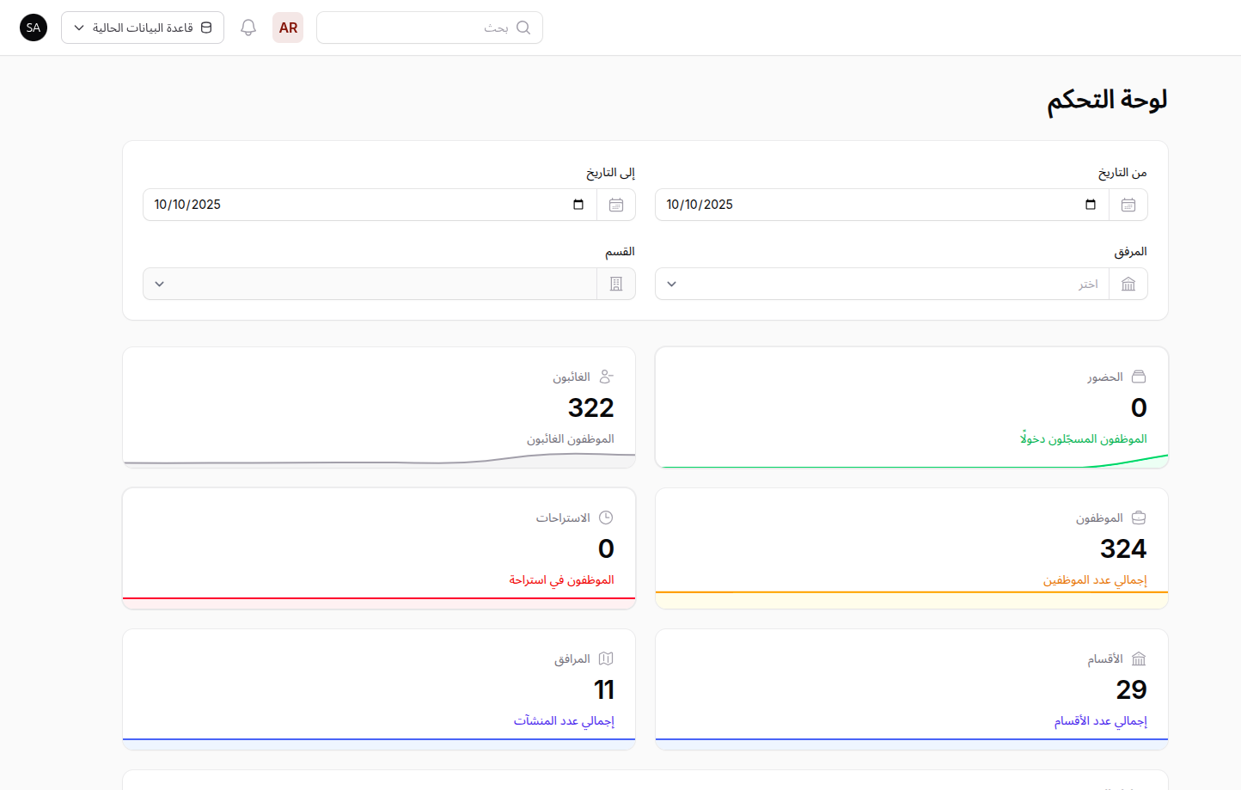Click الموظفون الغائبون label
Image resolution: width=1241 pixels, height=790 pixels.
tap(571, 438)
